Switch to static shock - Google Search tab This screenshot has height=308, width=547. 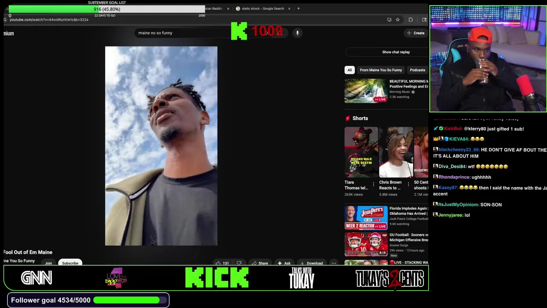coord(263,9)
